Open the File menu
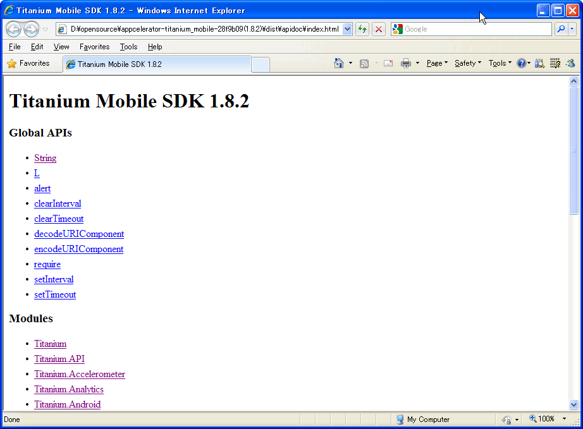Viewport: 583px width, 429px height. [x=15, y=47]
